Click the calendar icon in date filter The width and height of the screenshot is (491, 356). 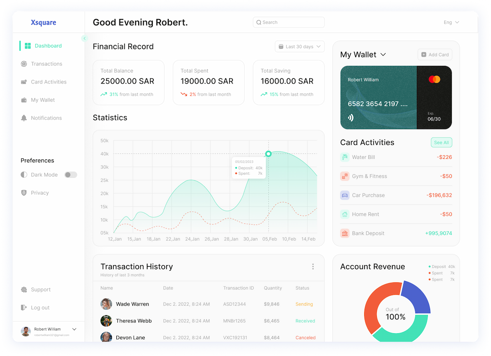[281, 47]
